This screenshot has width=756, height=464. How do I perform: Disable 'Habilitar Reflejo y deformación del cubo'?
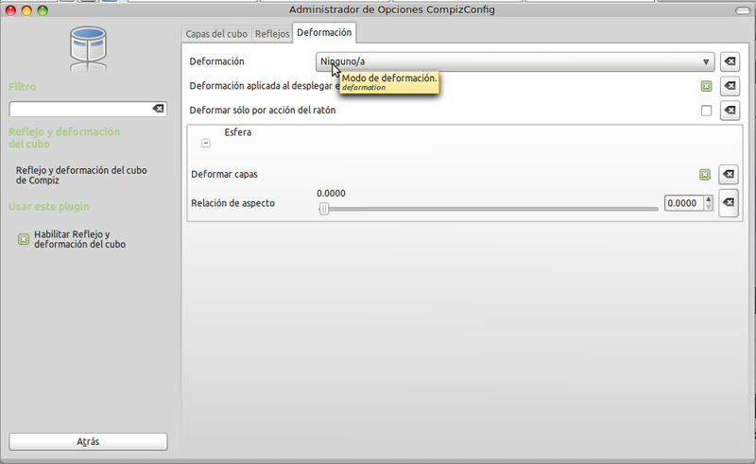pyautogui.click(x=24, y=239)
